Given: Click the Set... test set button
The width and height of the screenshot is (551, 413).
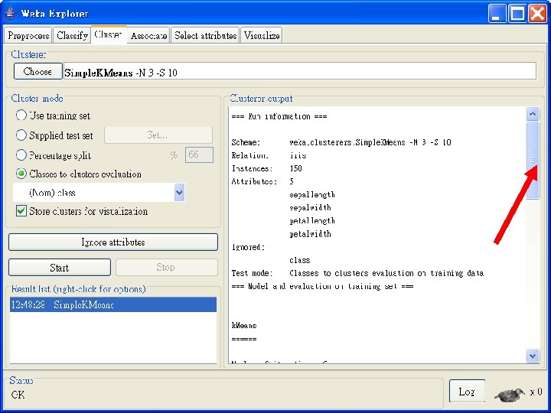Looking at the screenshot, I should (158, 135).
